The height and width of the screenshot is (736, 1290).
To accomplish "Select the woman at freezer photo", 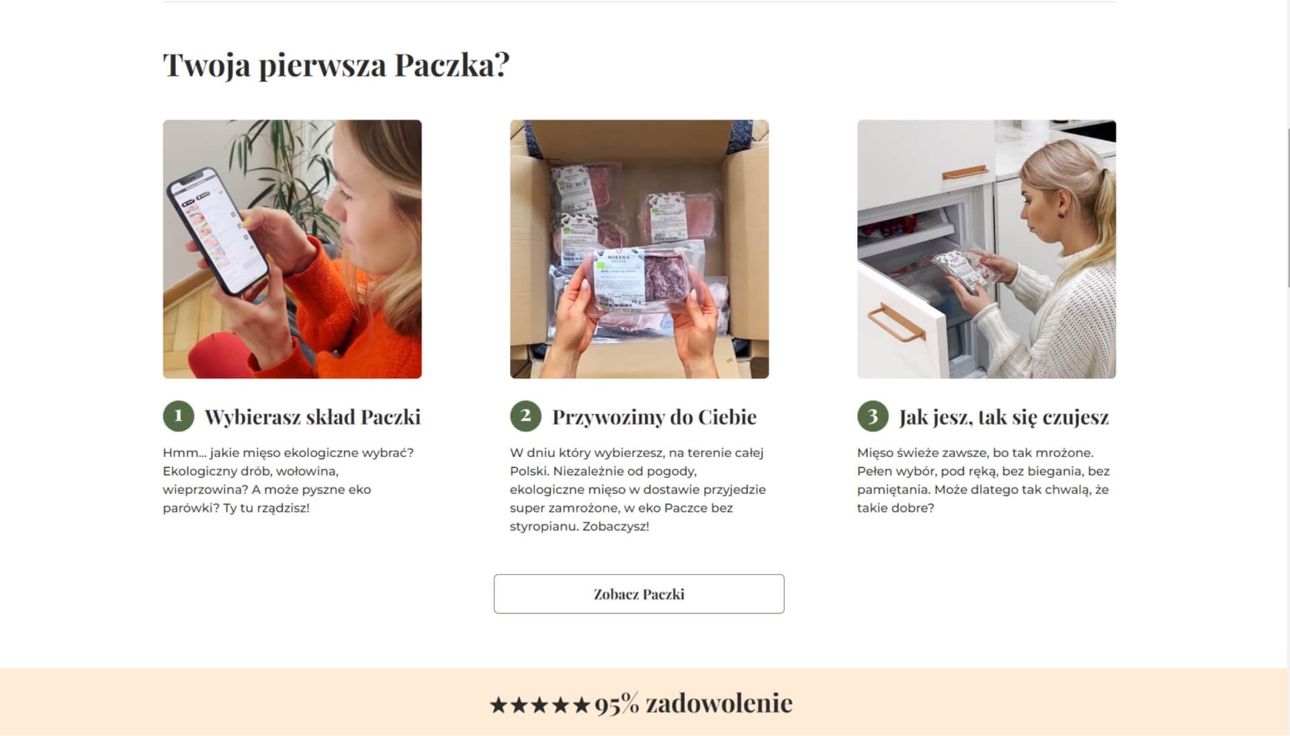I will point(986,249).
